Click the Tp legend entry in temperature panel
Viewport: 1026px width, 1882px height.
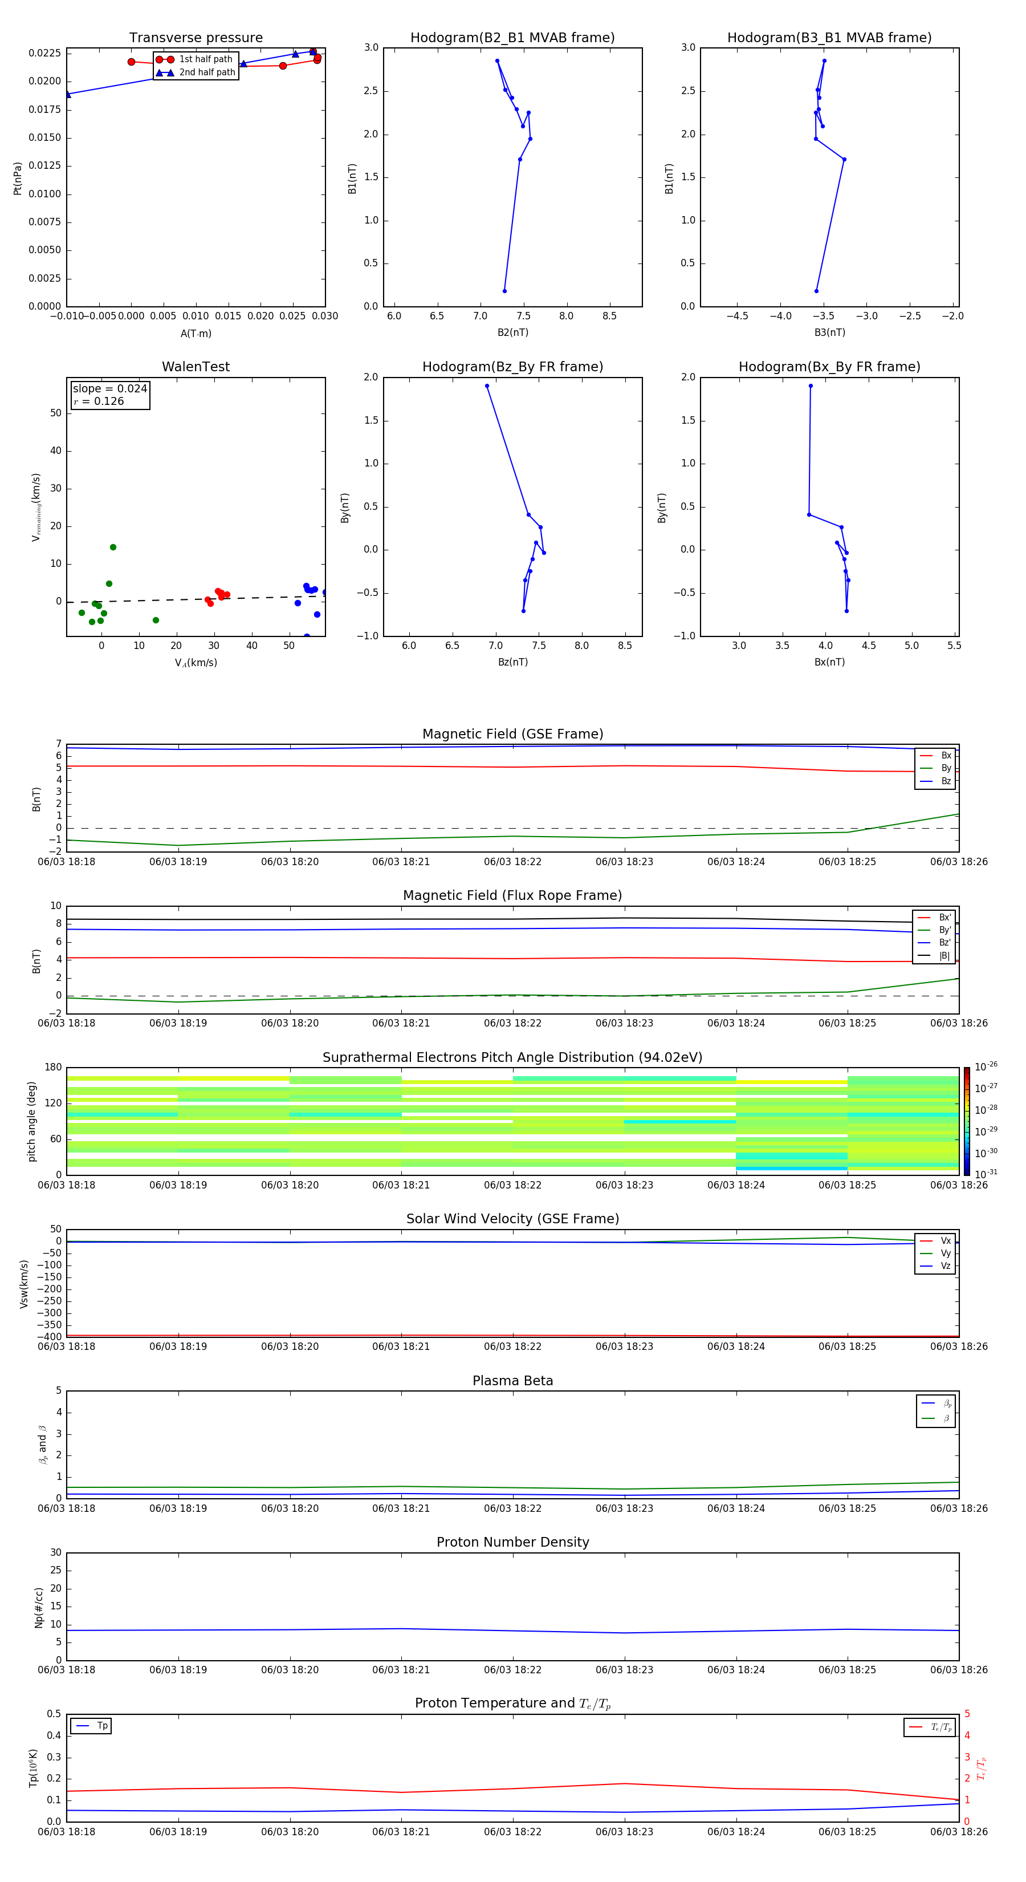pos(91,1726)
